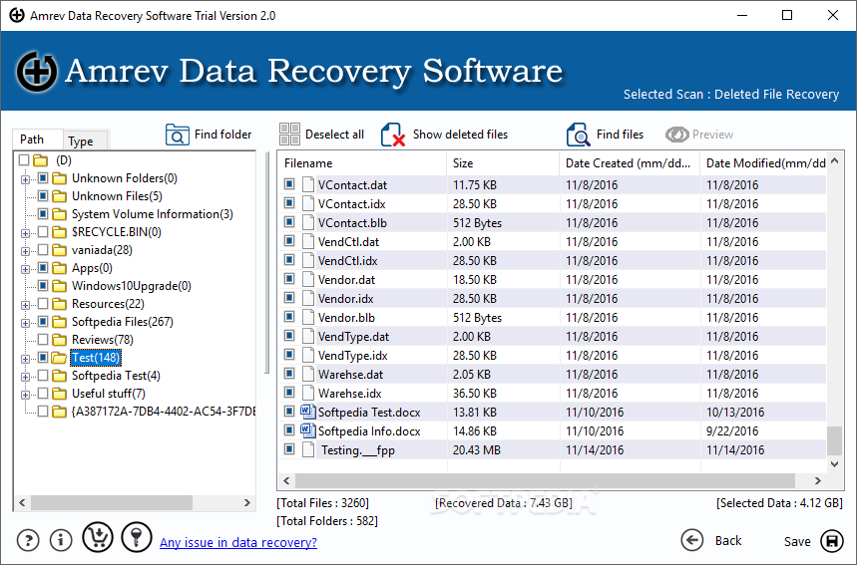This screenshot has width=857, height=565.
Task: Click the Back arrow icon
Action: point(692,540)
